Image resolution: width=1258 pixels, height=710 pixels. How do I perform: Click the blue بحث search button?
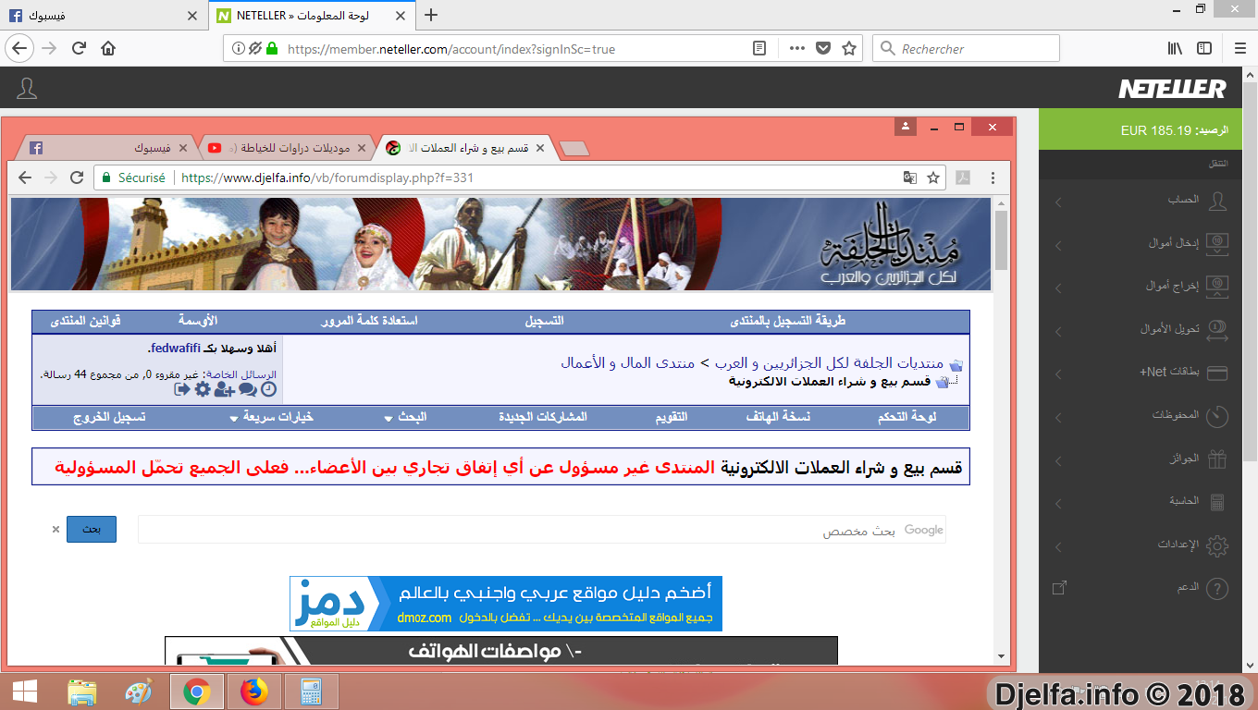pos(92,530)
